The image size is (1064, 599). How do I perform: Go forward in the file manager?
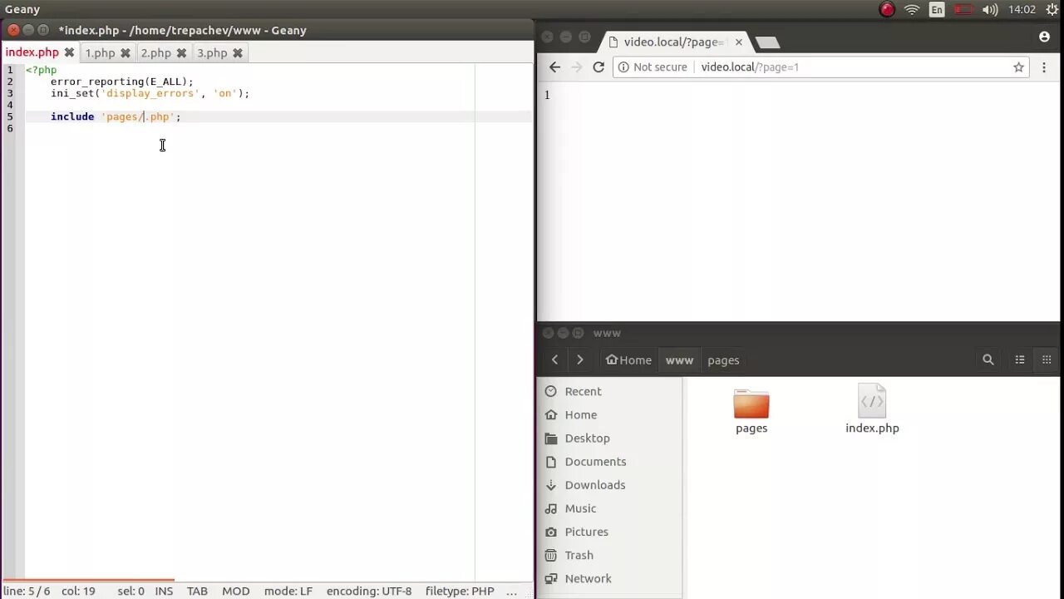click(580, 360)
